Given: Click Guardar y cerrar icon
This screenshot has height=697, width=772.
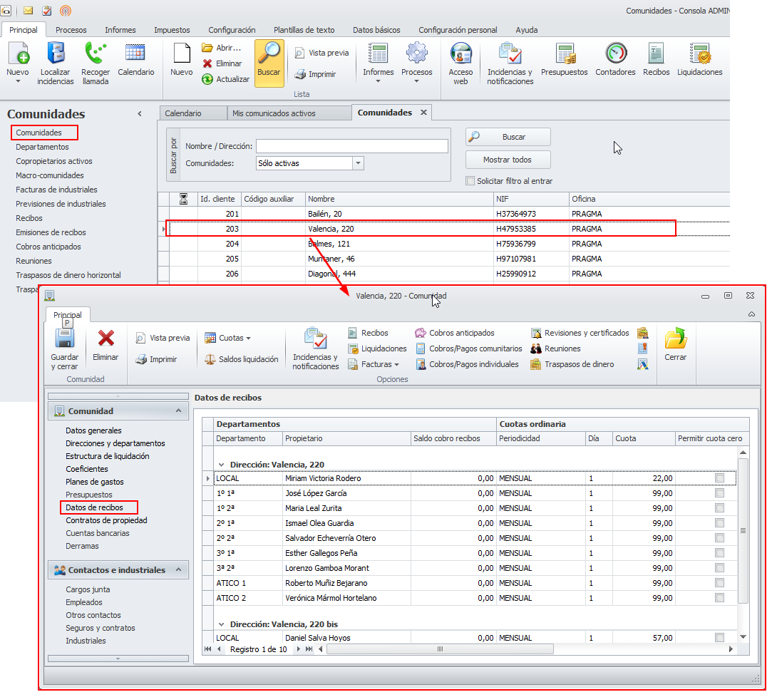Looking at the screenshot, I should [65, 339].
